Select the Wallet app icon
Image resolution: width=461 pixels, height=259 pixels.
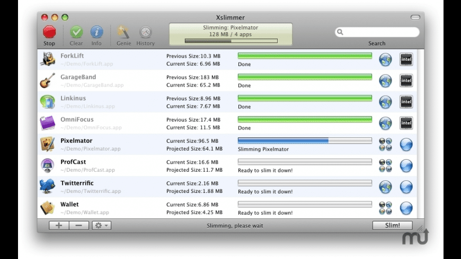pos(48,208)
